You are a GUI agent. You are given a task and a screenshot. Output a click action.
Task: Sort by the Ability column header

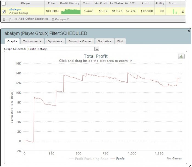point(160,3)
